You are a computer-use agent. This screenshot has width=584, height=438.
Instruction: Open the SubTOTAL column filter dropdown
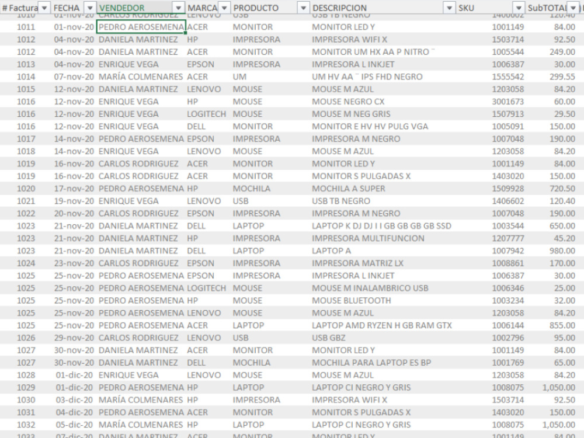click(573, 8)
